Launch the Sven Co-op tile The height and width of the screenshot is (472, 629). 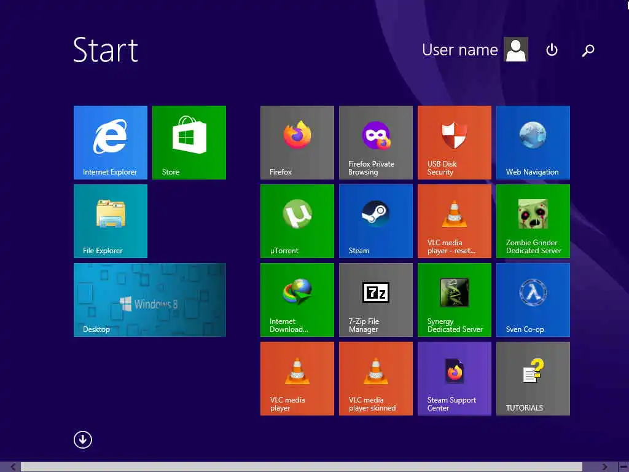533,300
